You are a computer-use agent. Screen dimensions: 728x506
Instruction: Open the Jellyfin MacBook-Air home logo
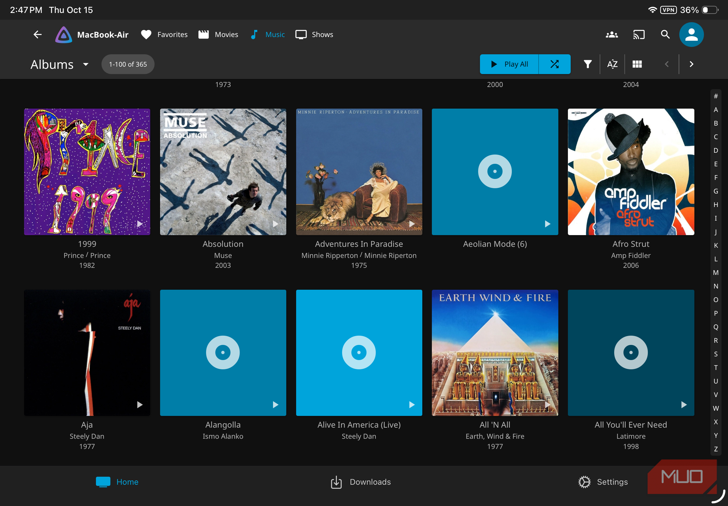[x=92, y=35]
